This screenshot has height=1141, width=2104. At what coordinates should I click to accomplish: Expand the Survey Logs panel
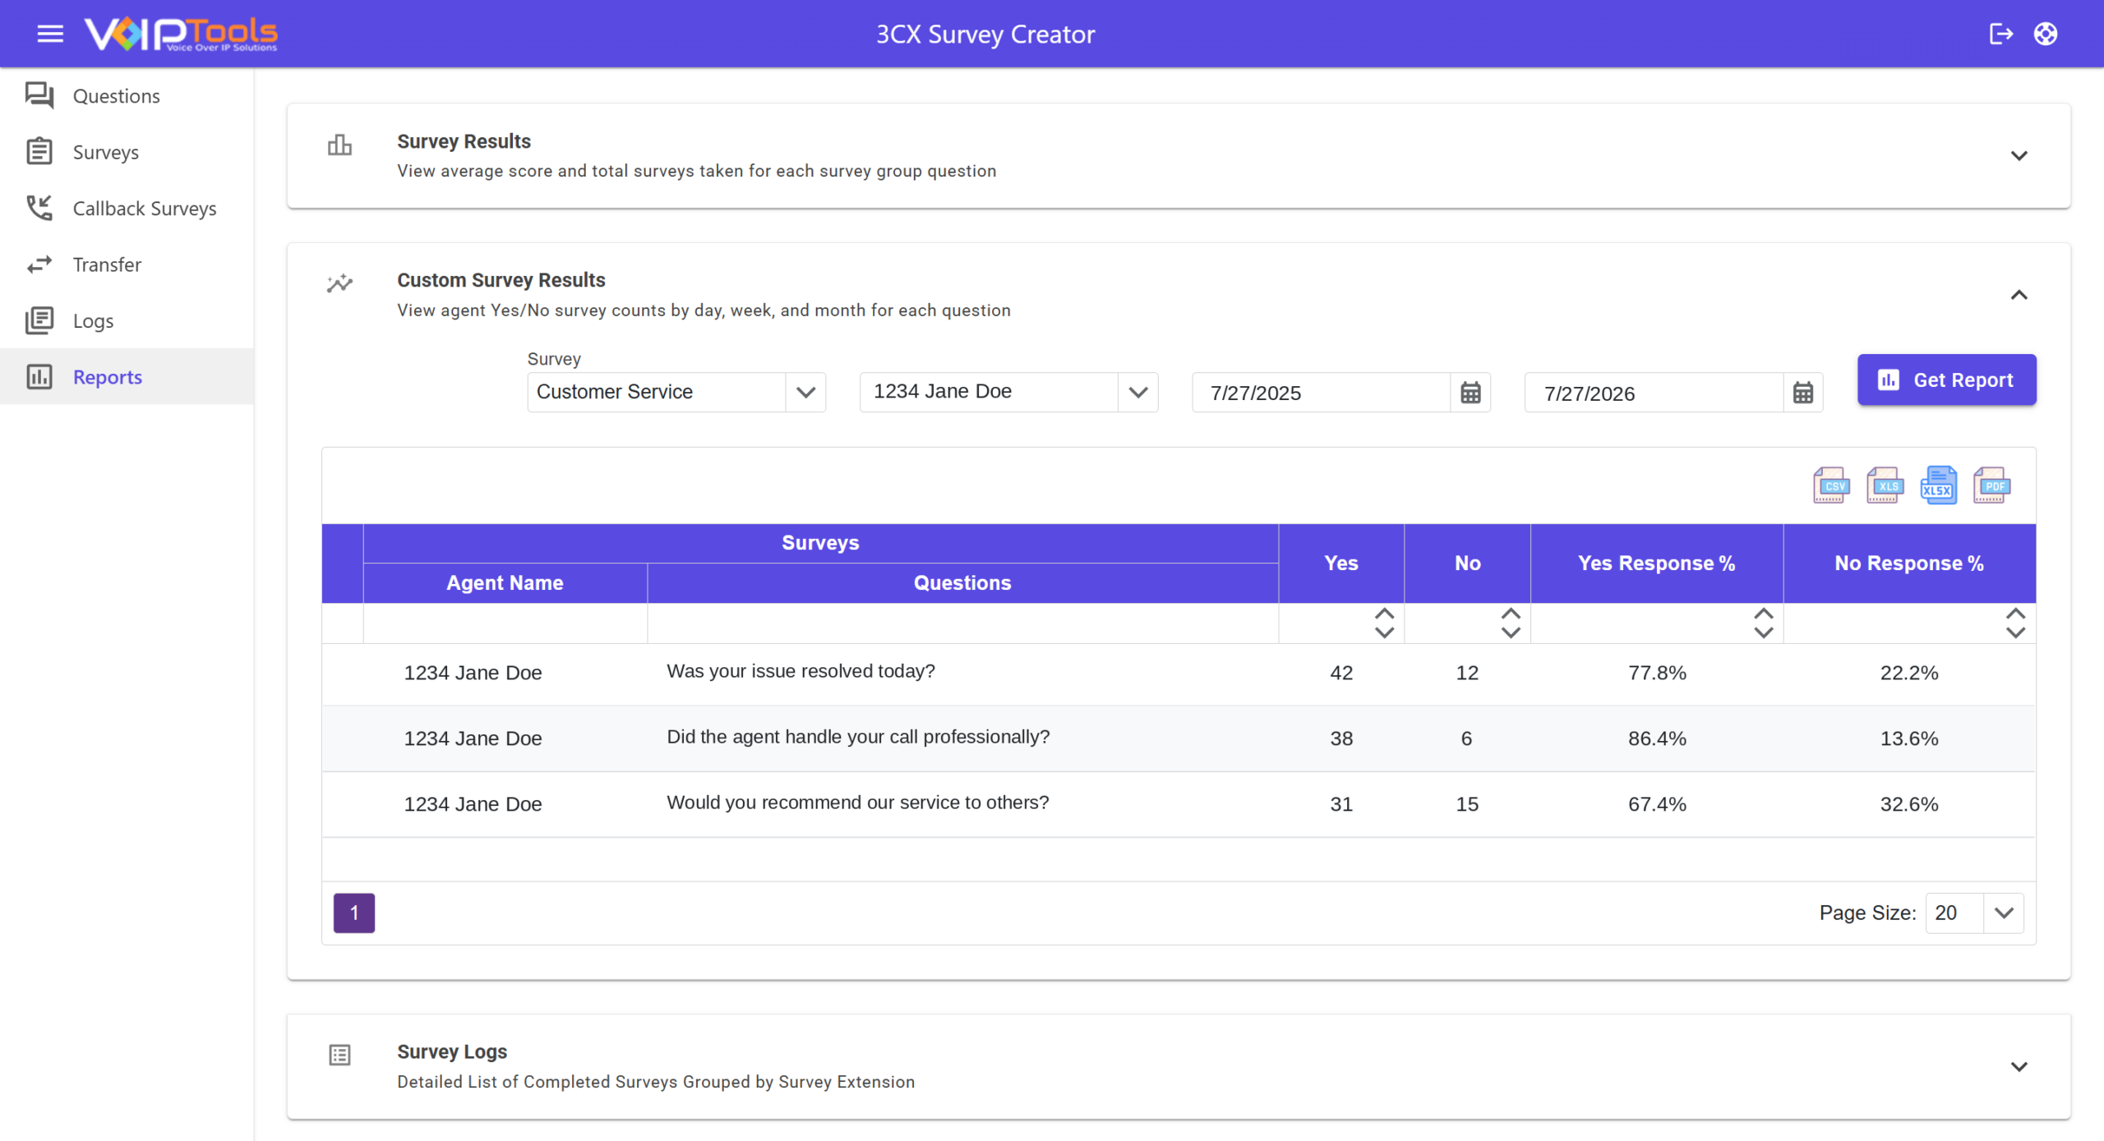click(2019, 1066)
